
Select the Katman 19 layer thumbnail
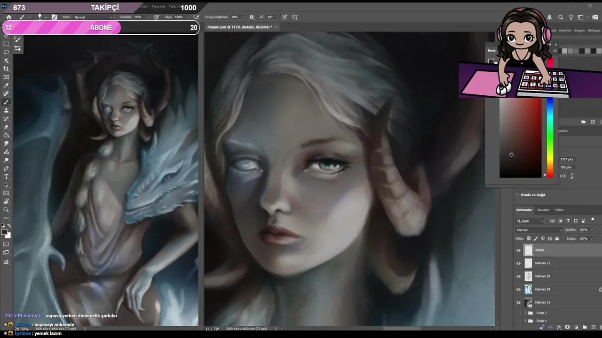pos(529,290)
